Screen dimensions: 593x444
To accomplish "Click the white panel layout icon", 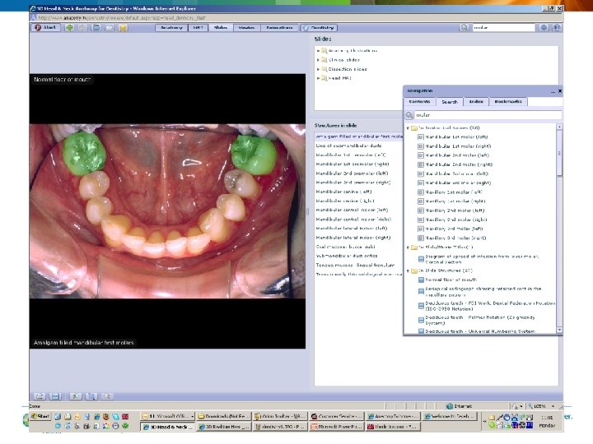I will tap(110, 28).
